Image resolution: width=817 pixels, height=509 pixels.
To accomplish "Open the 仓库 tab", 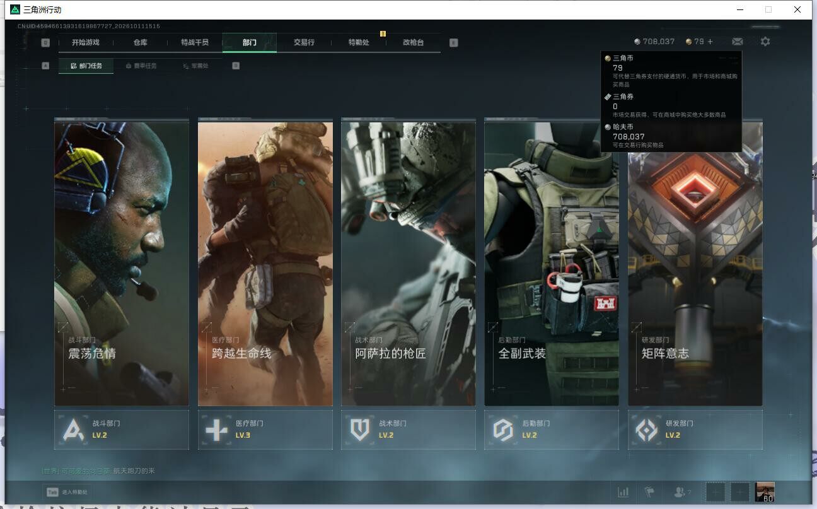I will (x=140, y=43).
